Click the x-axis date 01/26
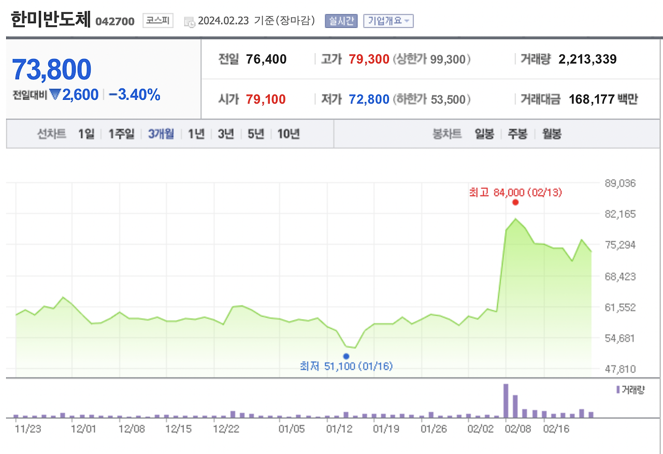Viewport: 663px width, 454px height. coord(434,429)
